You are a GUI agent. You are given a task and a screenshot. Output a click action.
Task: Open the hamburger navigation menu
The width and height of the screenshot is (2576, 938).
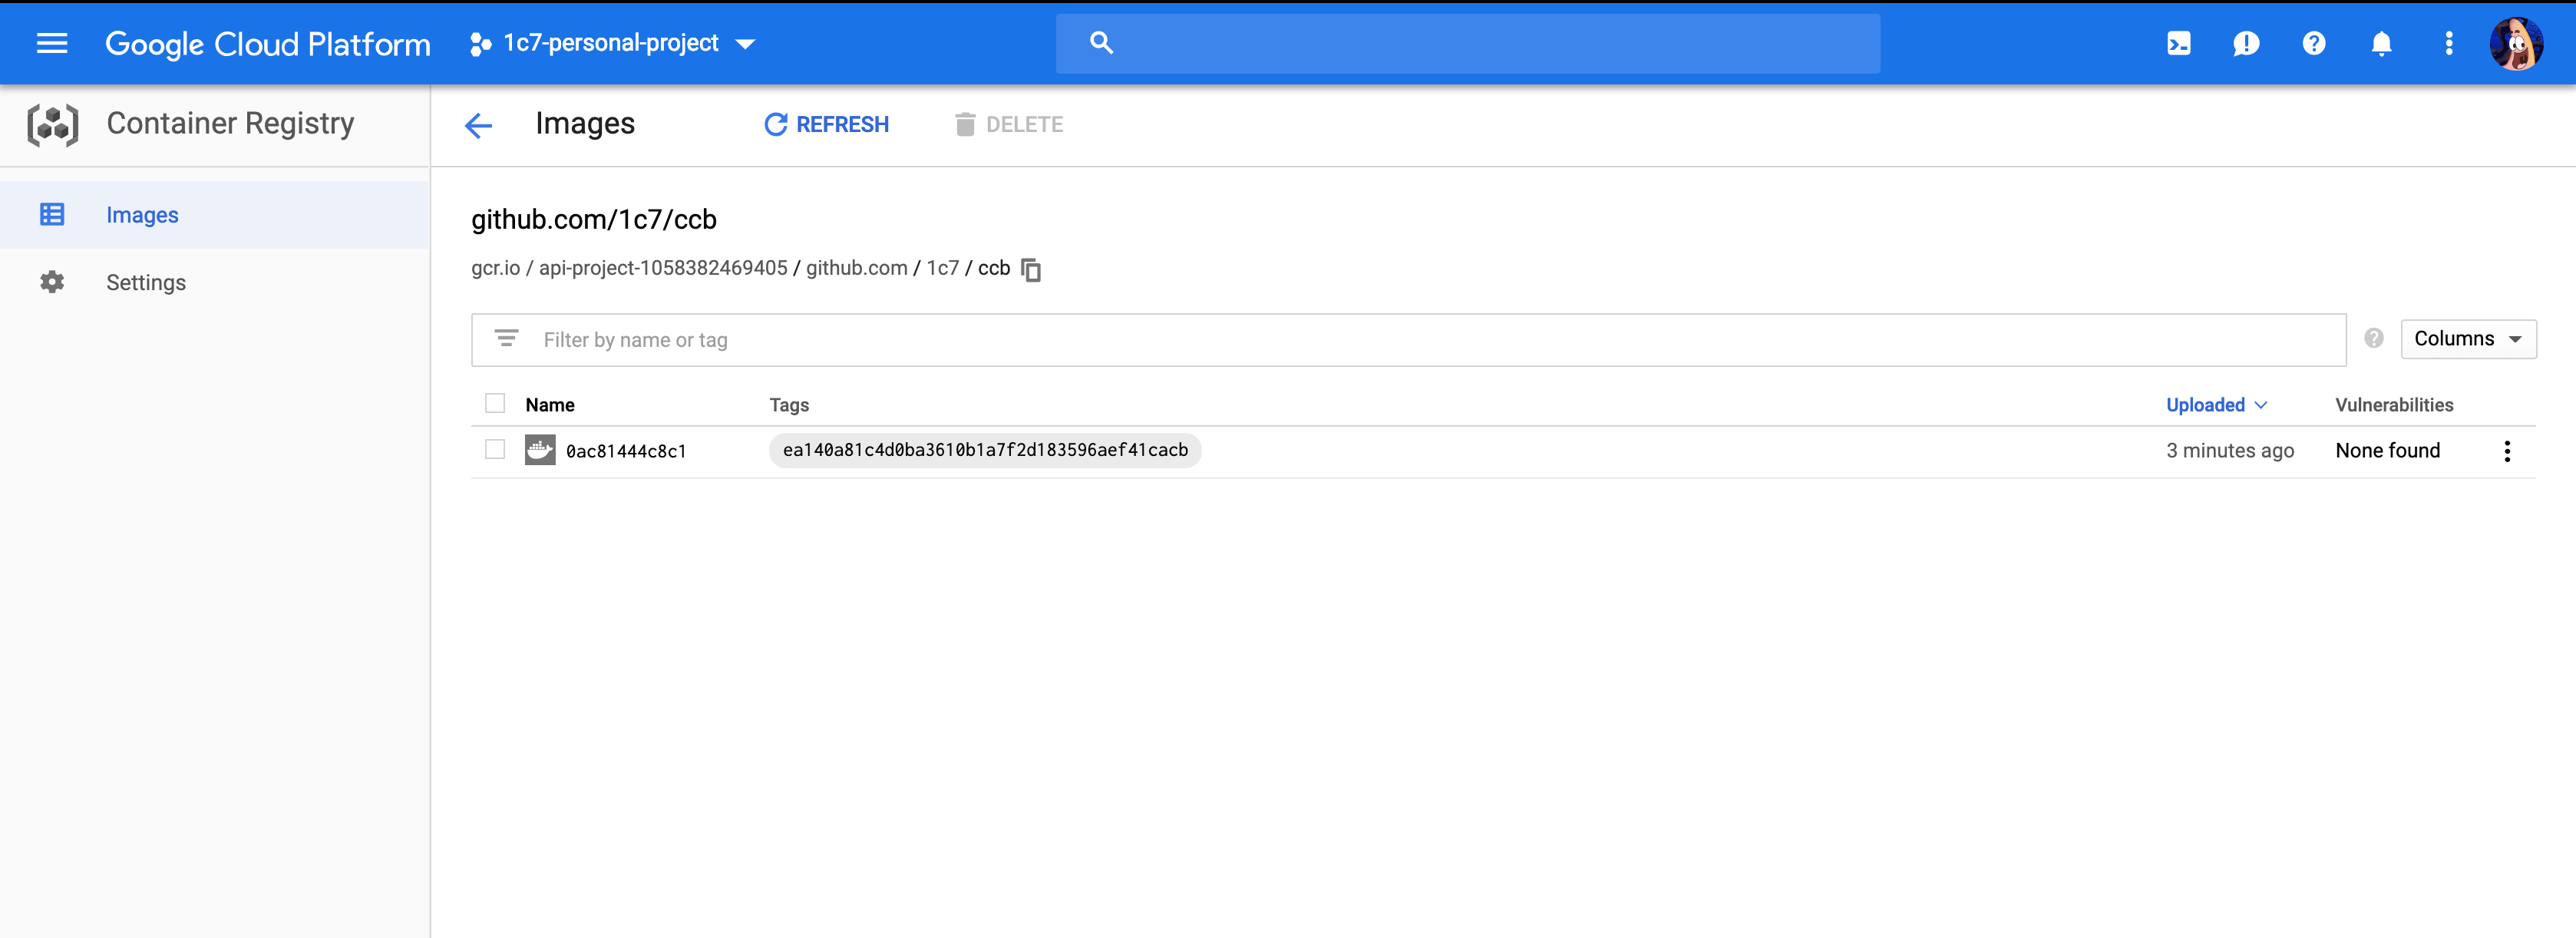52,43
